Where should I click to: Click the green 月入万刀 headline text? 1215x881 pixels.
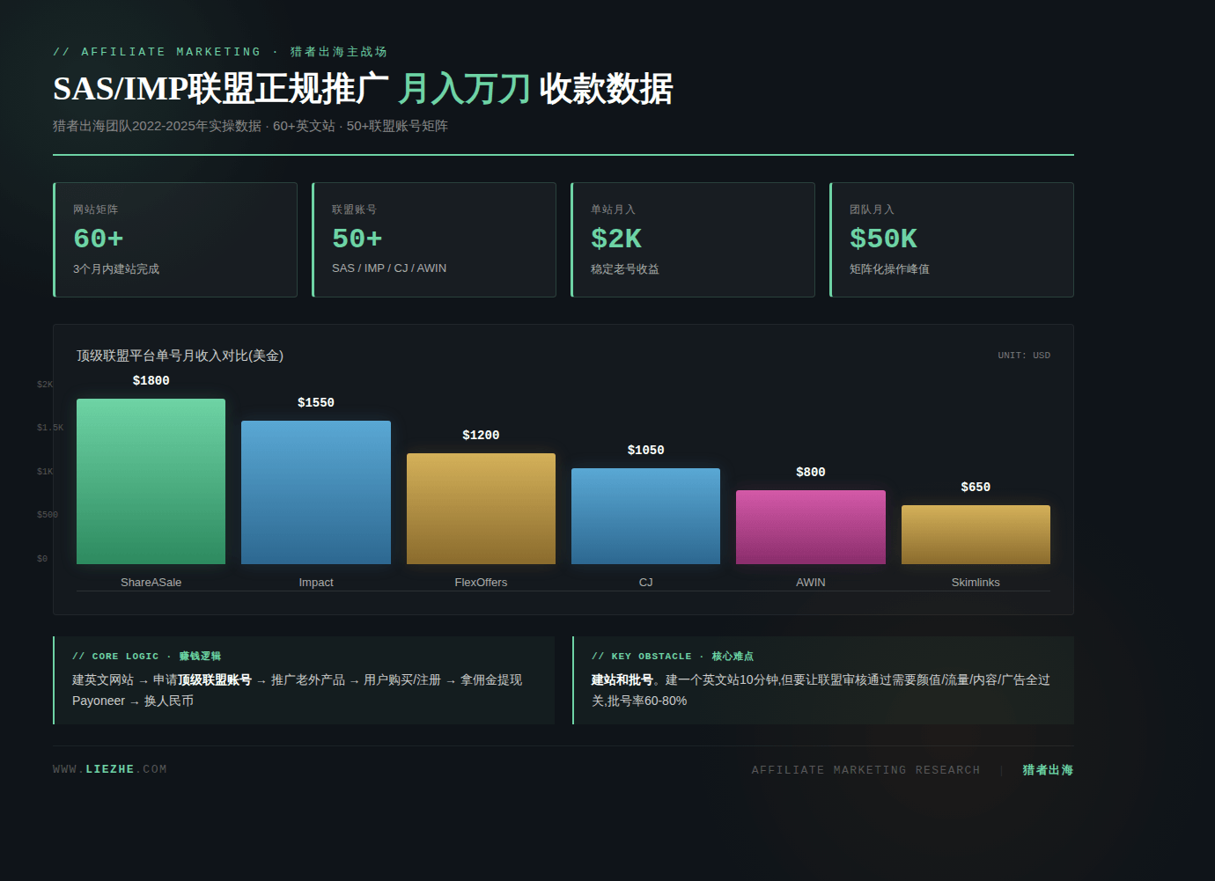(x=464, y=89)
